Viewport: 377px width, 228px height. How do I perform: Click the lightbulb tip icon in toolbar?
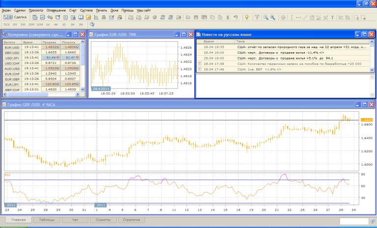[x=247, y=17]
